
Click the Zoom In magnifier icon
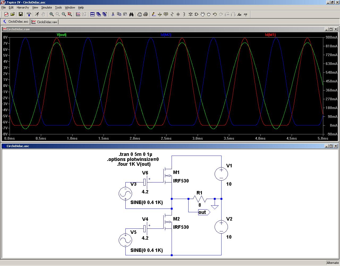click(52, 14)
